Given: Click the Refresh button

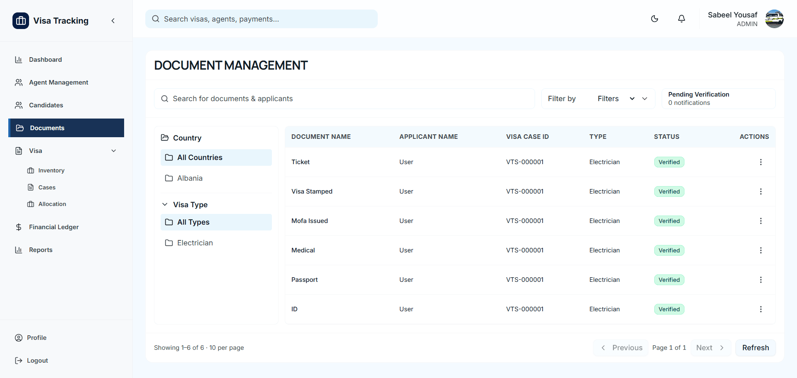Looking at the screenshot, I should pos(755,348).
